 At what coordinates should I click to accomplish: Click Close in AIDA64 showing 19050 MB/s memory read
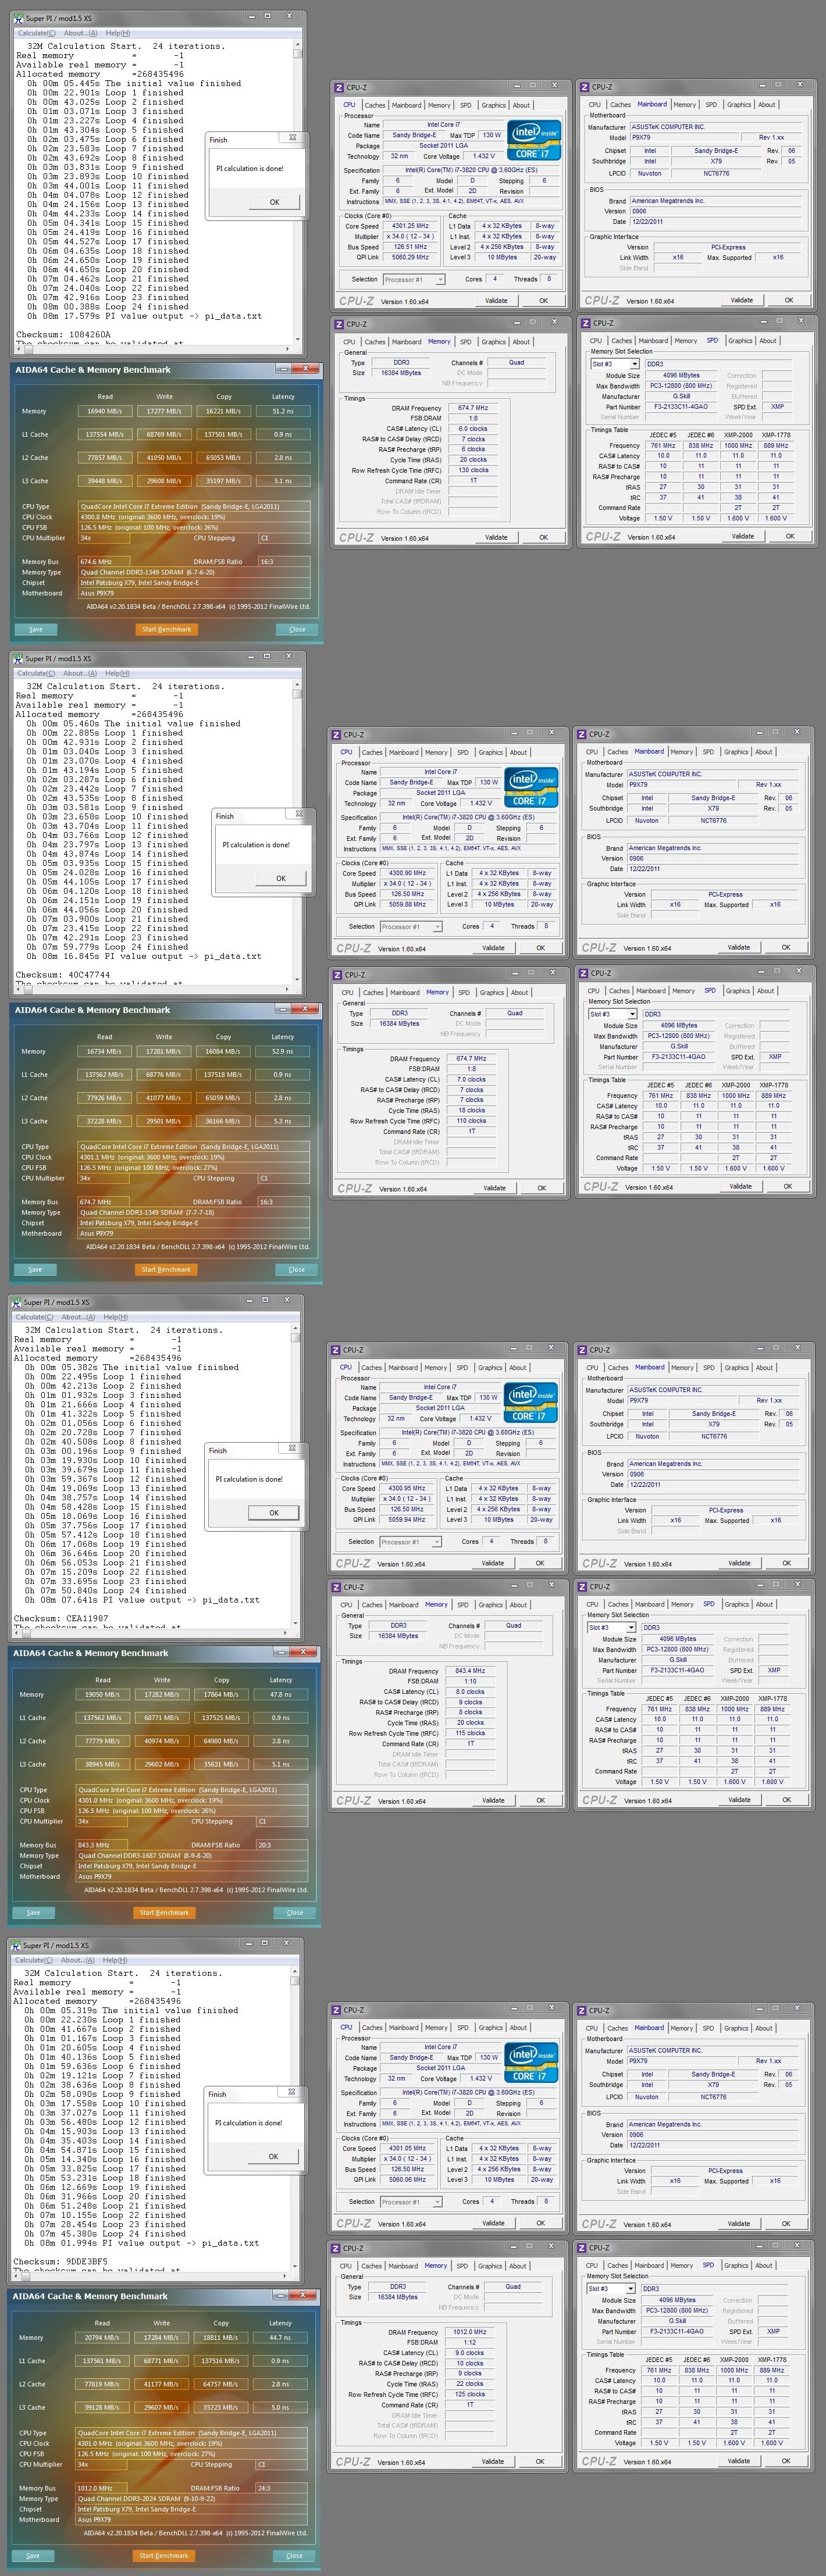click(294, 1912)
